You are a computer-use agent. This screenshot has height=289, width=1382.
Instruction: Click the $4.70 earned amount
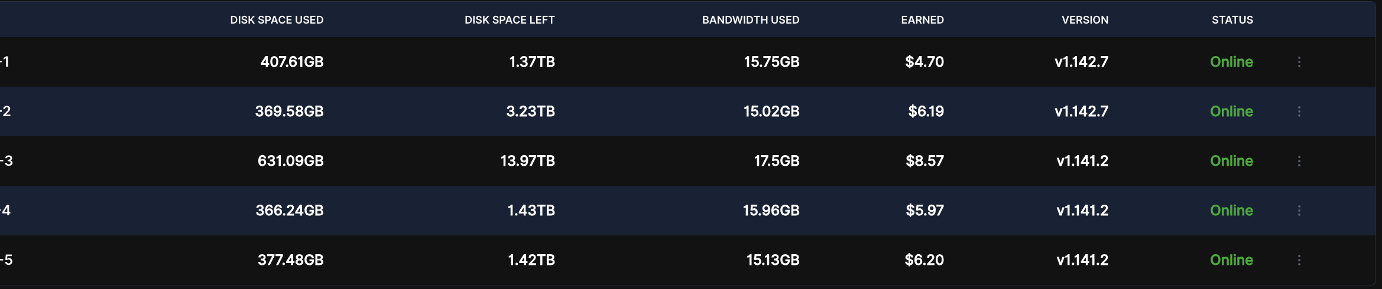(x=924, y=62)
